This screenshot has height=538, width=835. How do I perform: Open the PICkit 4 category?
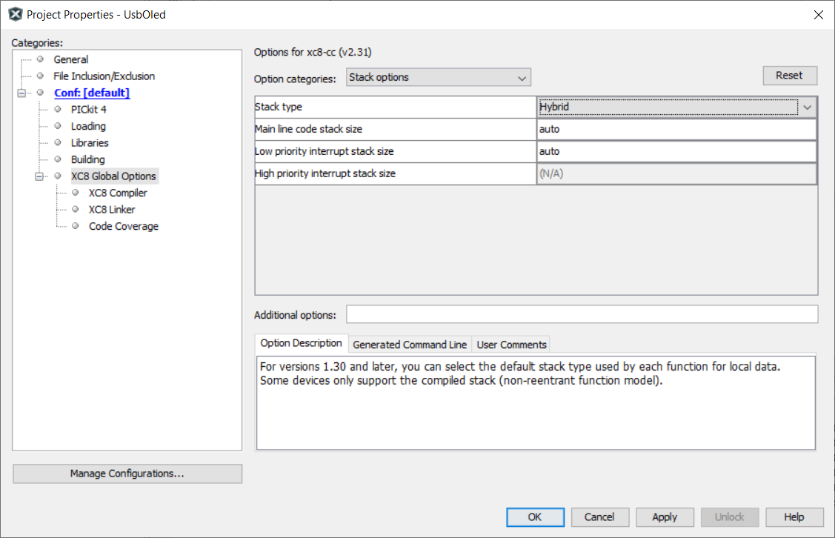(88, 109)
